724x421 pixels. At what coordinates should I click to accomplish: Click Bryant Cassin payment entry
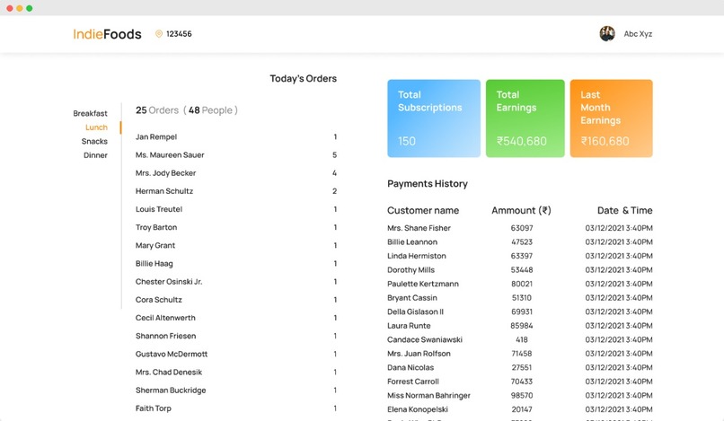412,298
